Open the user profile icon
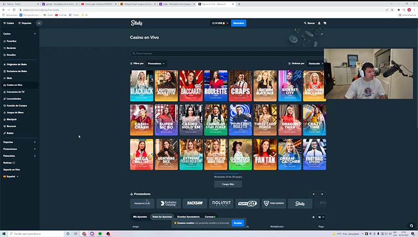 point(320,23)
